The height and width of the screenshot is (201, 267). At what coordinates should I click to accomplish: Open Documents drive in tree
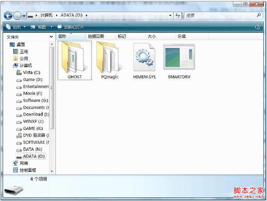[36, 107]
